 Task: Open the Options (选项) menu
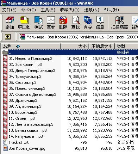point(92,10)
